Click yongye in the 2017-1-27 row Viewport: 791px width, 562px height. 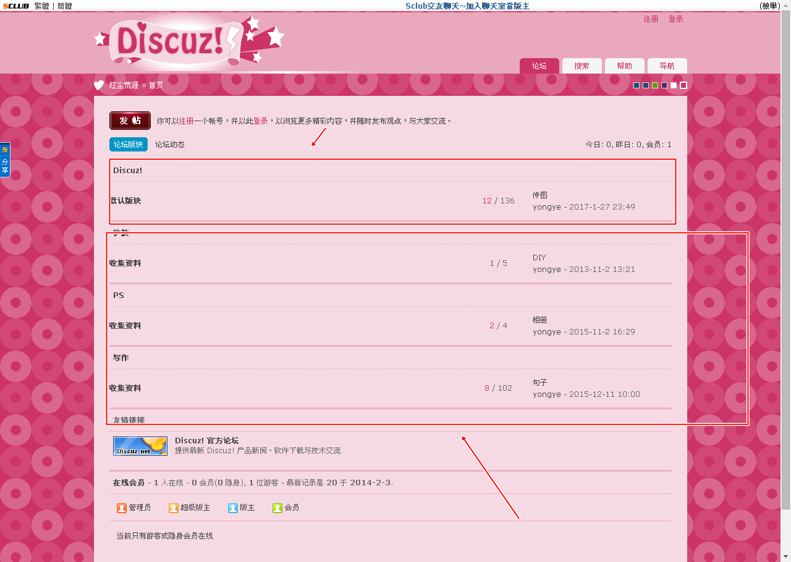pyautogui.click(x=547, y=207)
